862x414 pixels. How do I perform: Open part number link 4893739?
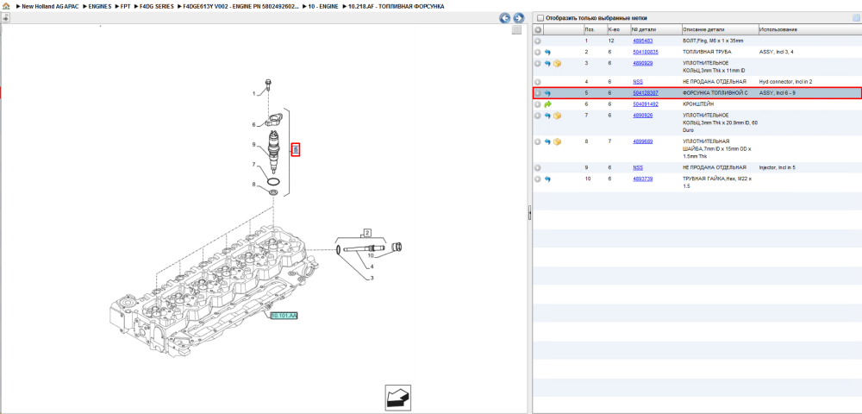pos(643,179)
